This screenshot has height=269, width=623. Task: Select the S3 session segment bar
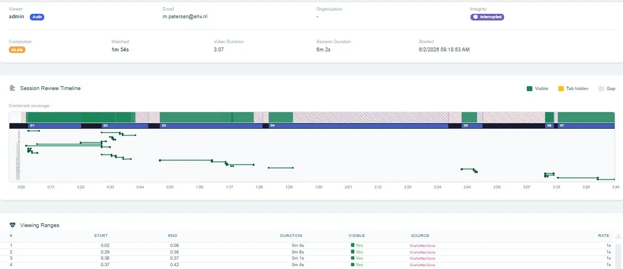pos(211,126)
